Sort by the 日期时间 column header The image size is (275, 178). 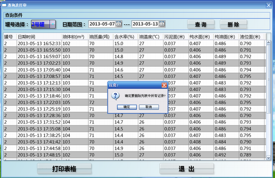pos(39,37)
